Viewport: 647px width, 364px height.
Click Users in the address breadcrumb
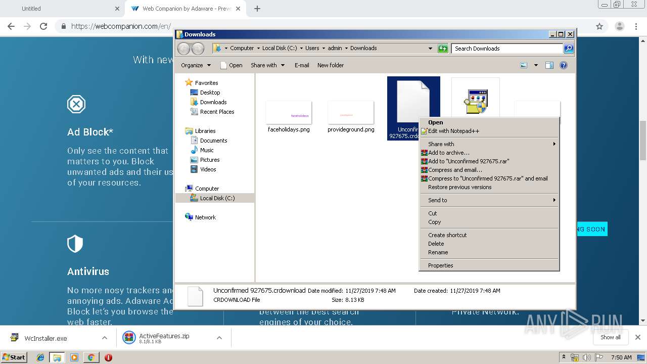coord(312,48)
